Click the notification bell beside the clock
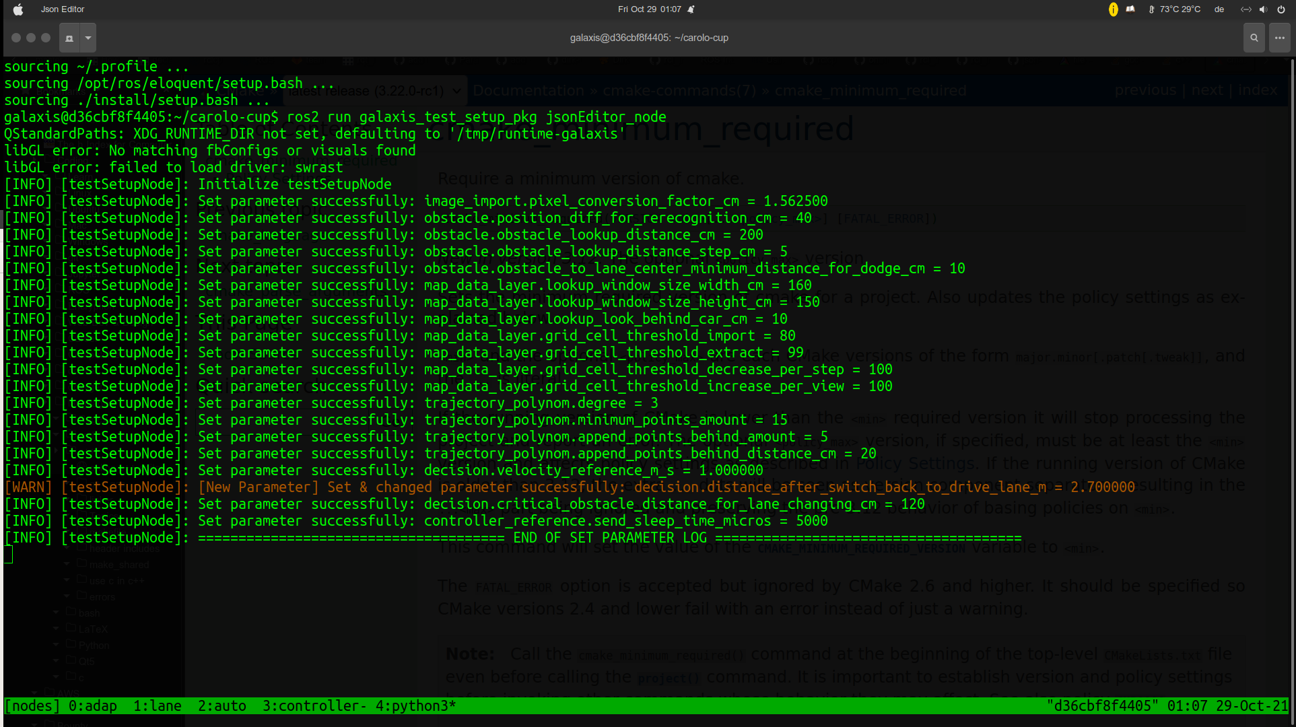The height and width of the screenshot is (727, 1296). (x=691, y=9)
